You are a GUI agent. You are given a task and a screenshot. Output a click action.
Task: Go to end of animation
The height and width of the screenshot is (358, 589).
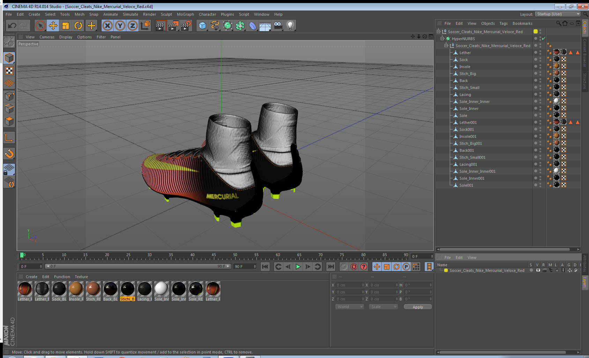(x=330, y=267)
